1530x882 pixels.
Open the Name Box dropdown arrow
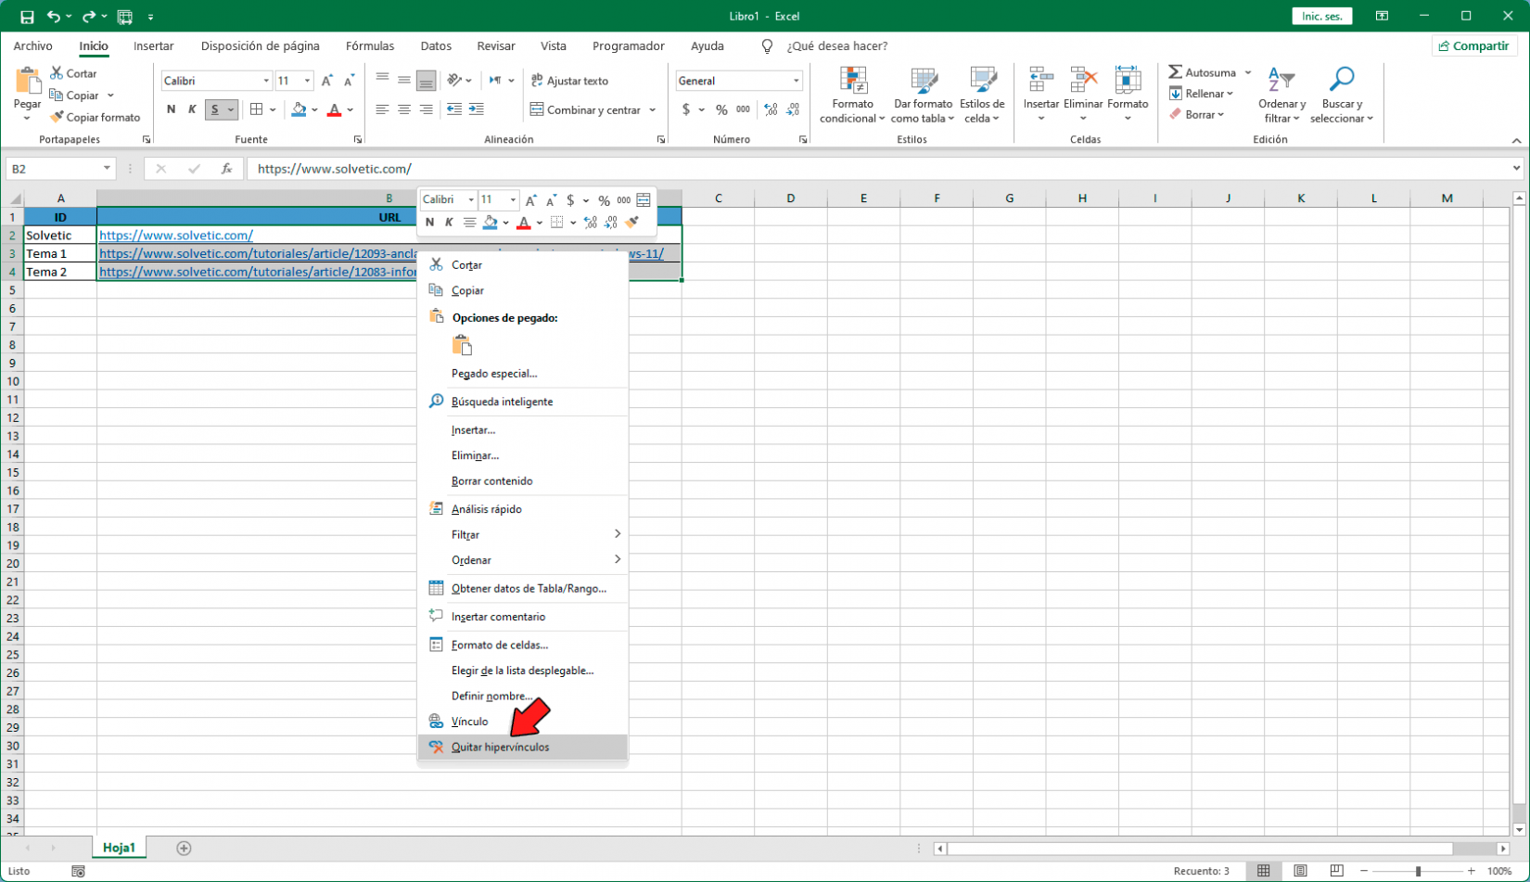[x=107, y=169]
